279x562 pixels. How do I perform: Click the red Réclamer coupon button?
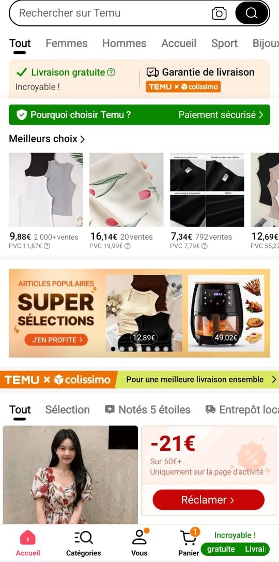pos(208,499)
